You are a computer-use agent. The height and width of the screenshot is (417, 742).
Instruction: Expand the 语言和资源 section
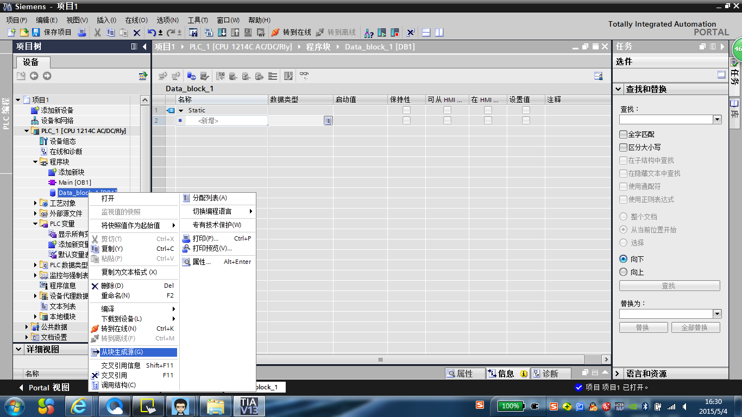pos(618,374)
